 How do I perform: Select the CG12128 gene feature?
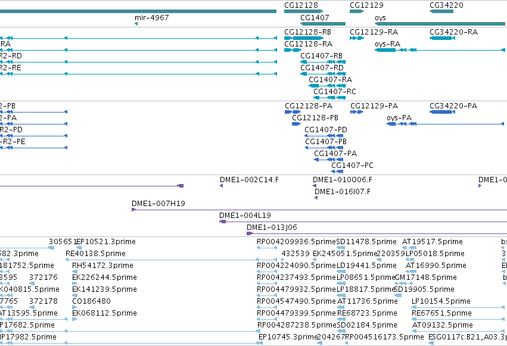(x=304, y=11)
